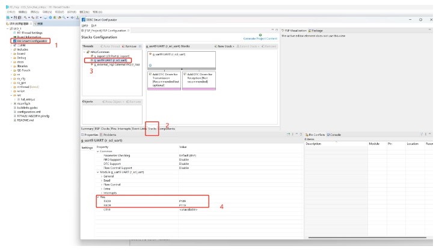Select g_uart9 UART in Threads tree
Image resolution: width=436 pixels, height=252 pixels.
tap(111, 60)
